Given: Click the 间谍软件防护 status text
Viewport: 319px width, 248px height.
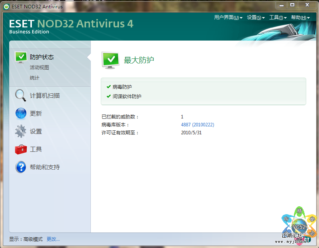Looking at the screenshot, I should click(127, 96).
